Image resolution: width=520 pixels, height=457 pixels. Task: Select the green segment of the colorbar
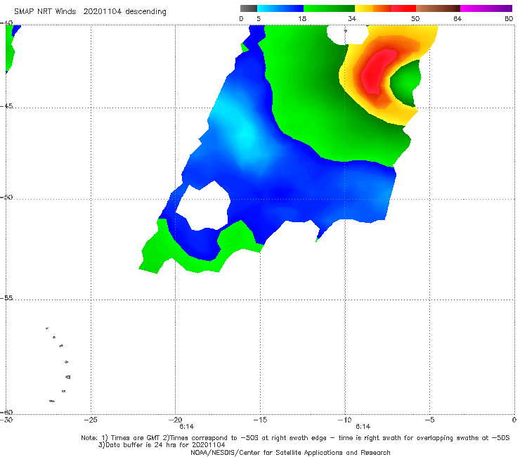click(x=329, y=8)
